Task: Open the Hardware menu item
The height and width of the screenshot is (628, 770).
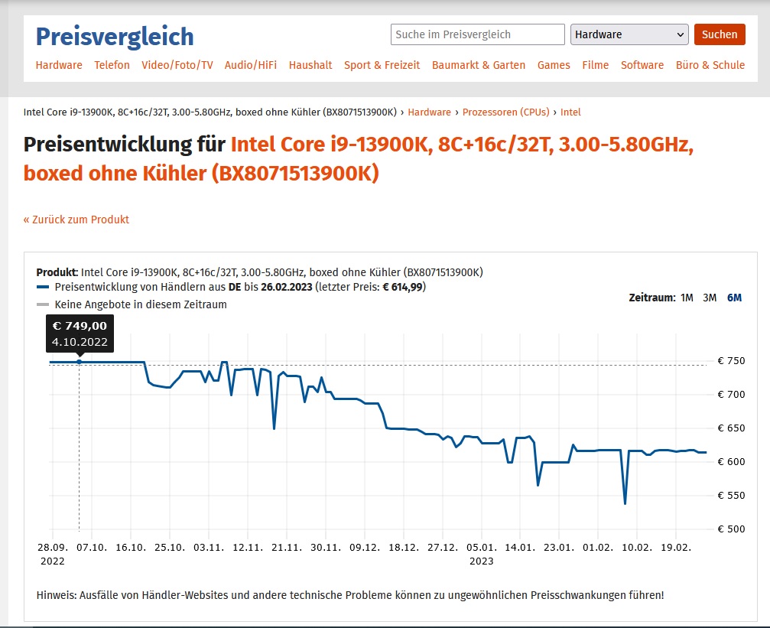Action: tap(59, 65)
